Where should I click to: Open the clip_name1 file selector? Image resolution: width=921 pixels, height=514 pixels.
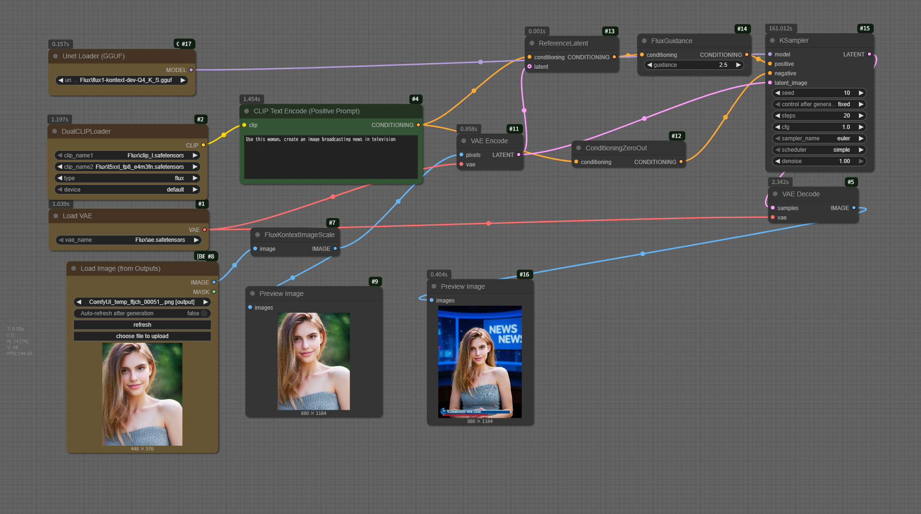(x=128, y=156)
